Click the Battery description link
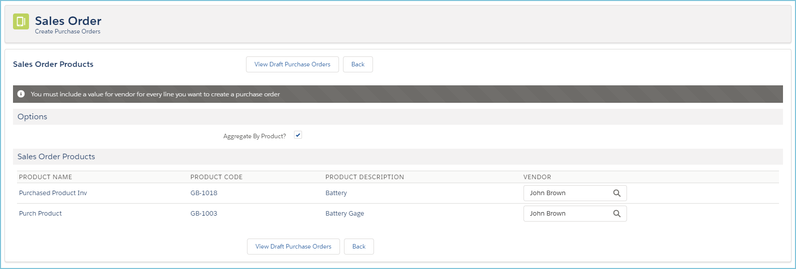Viewport: 796px width, 269px height. [336, 193]
